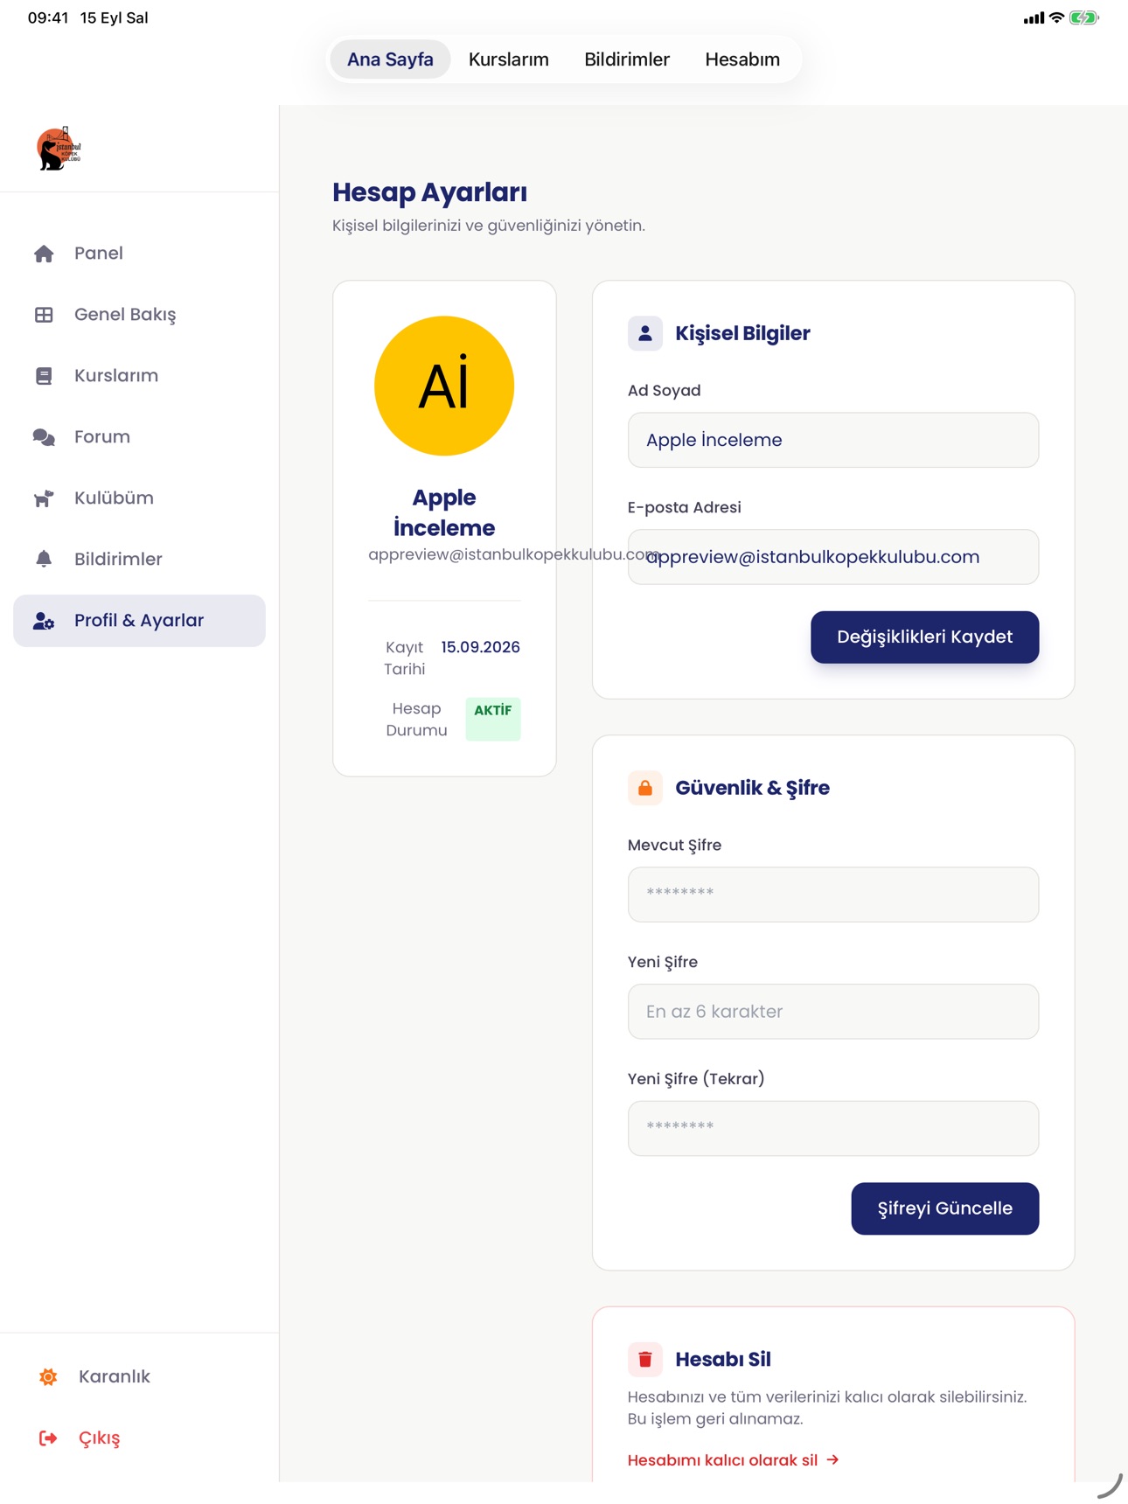Click the Yeni Şifre field

[x=832, y=1012]
